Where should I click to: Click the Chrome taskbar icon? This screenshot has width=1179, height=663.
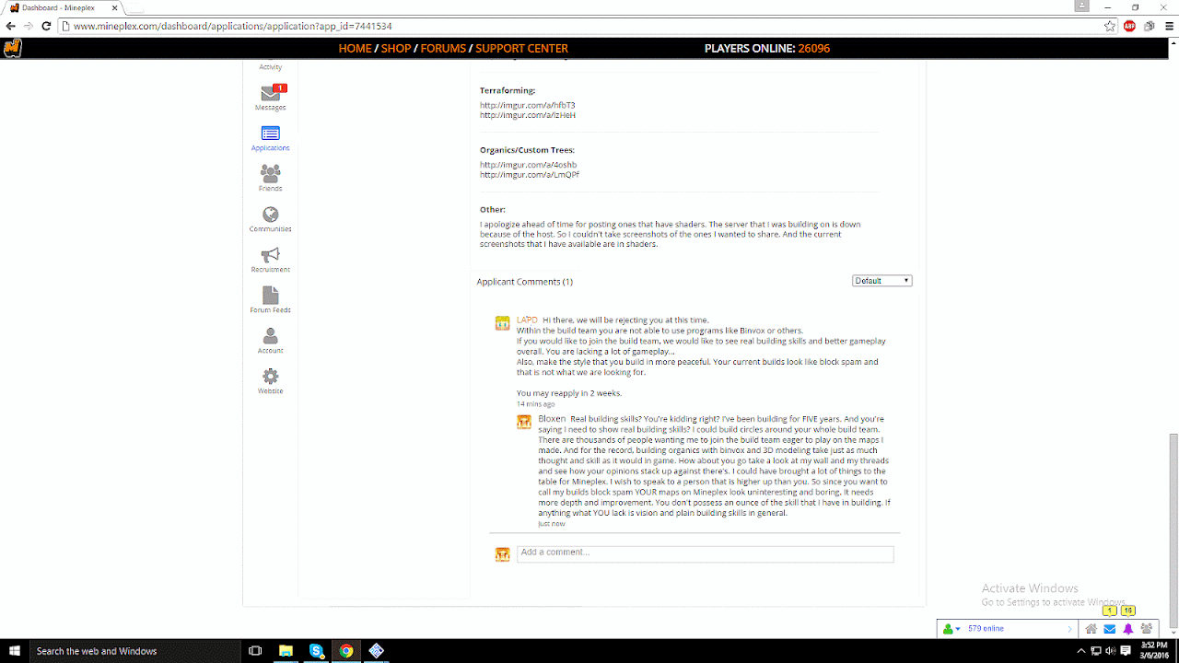tap(346, 651)
